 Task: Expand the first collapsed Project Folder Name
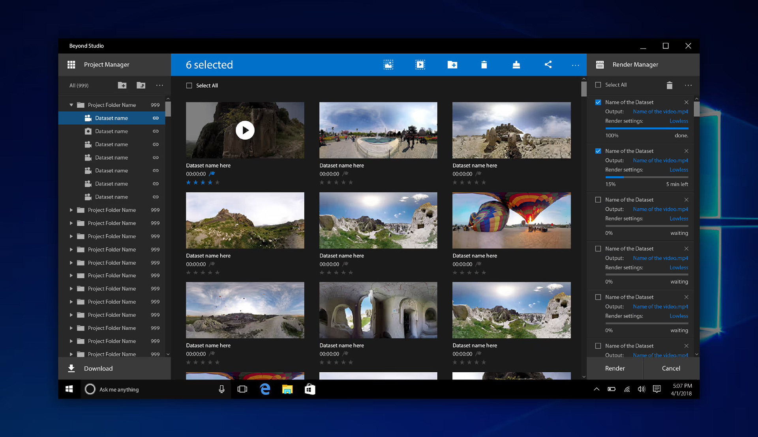(71, 210)
